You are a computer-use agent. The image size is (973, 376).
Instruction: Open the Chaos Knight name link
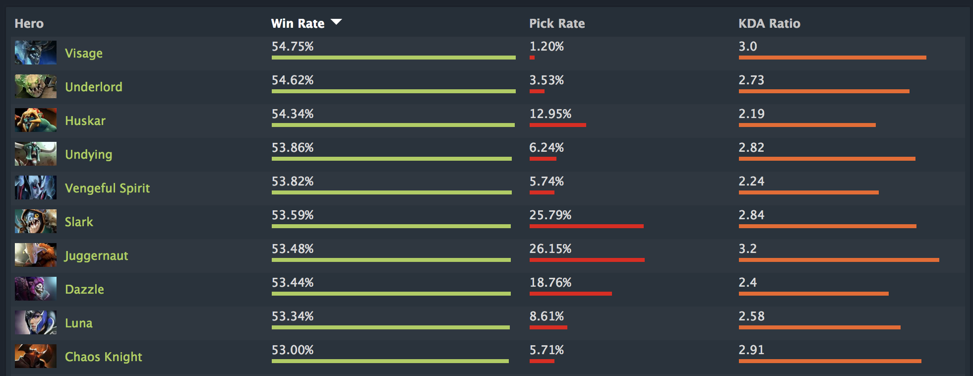[104, 357]
